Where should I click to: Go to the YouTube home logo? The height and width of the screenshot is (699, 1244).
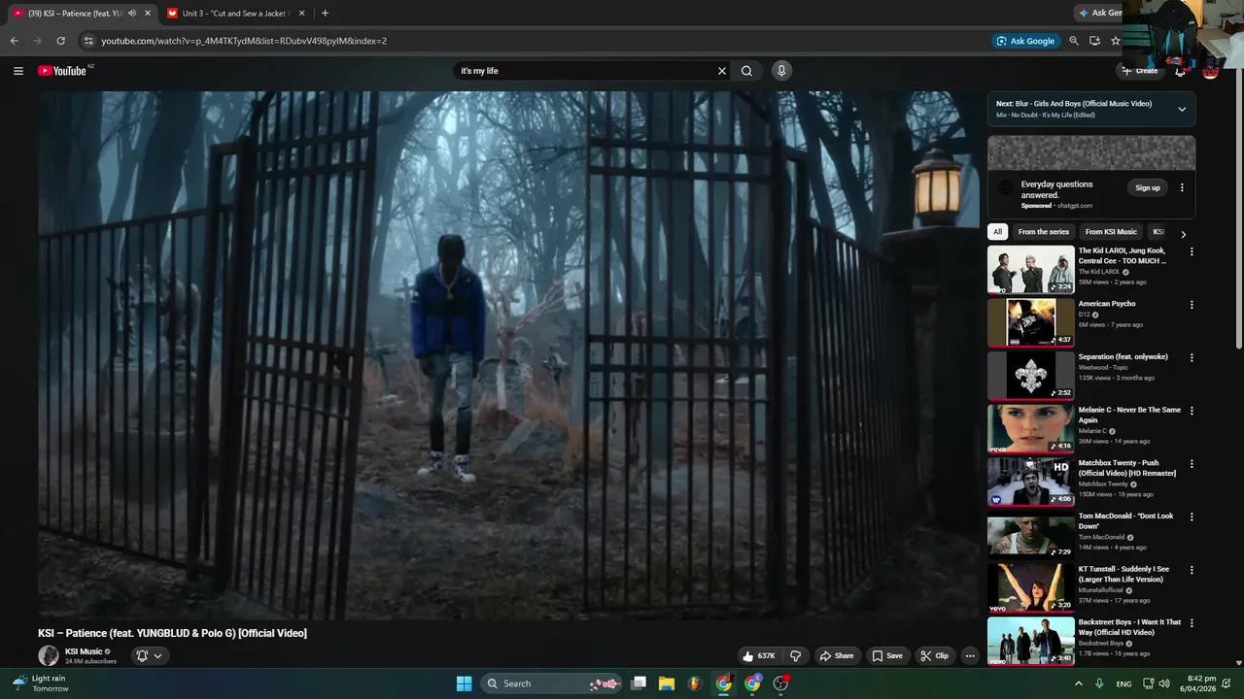65,71
